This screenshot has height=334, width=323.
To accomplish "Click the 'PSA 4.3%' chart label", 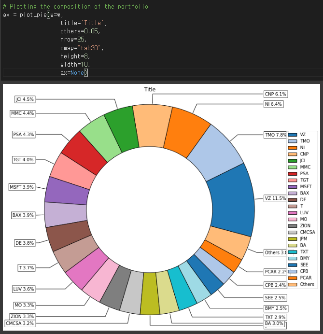I will 24,135.
